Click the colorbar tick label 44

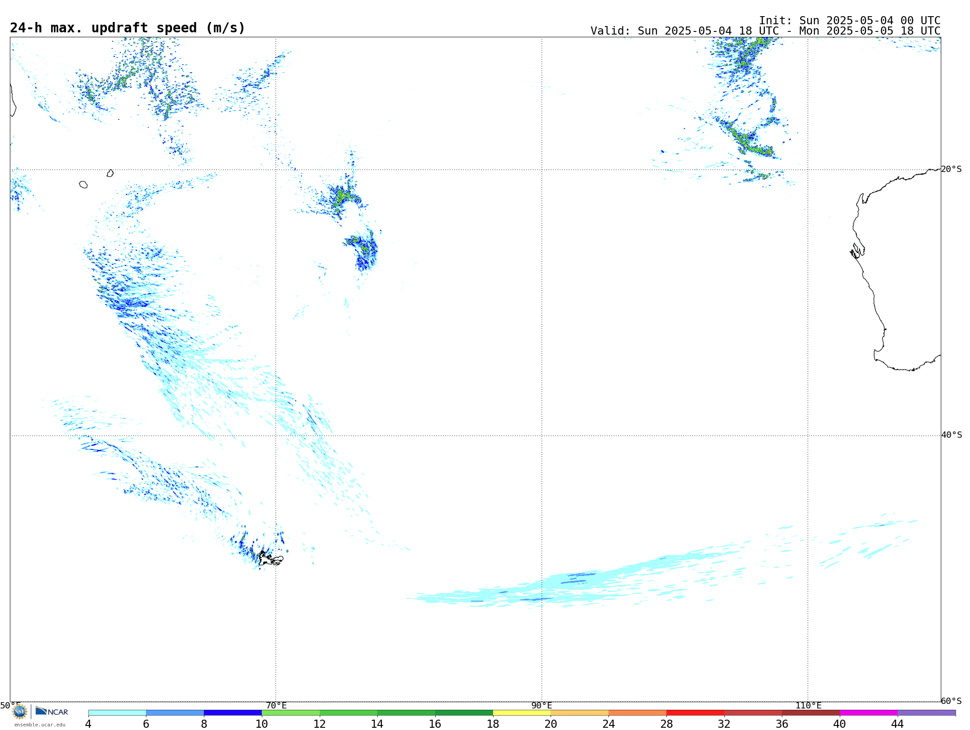tap(898, 724)
